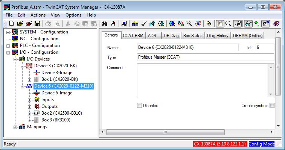This screenshot has height=150, width=285.
Task: Scan devices with the magic wand icon
Action: 189,24
